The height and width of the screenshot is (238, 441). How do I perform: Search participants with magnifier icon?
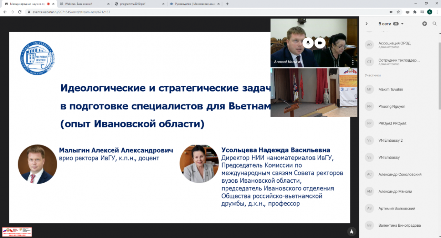click(x=434, y=24)
